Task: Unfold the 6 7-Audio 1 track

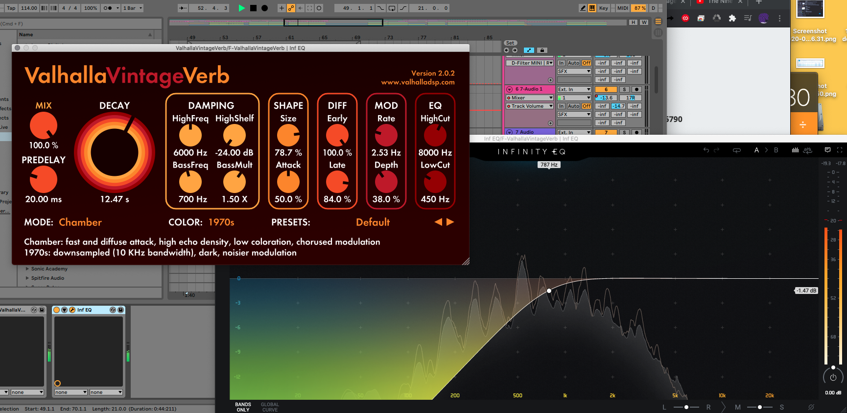Action: (x=509, y=89)
